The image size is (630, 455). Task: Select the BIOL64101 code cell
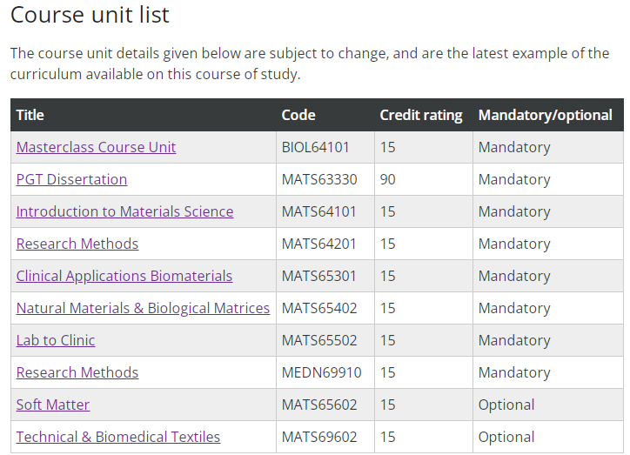pyautogui.click(x=325, y=147)
